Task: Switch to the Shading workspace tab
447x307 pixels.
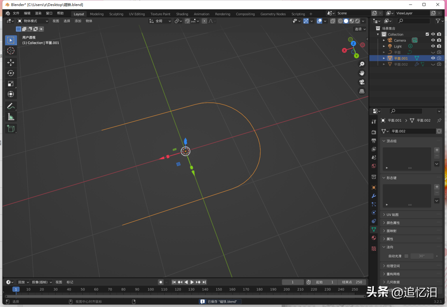Action: [x=182, y=14]
